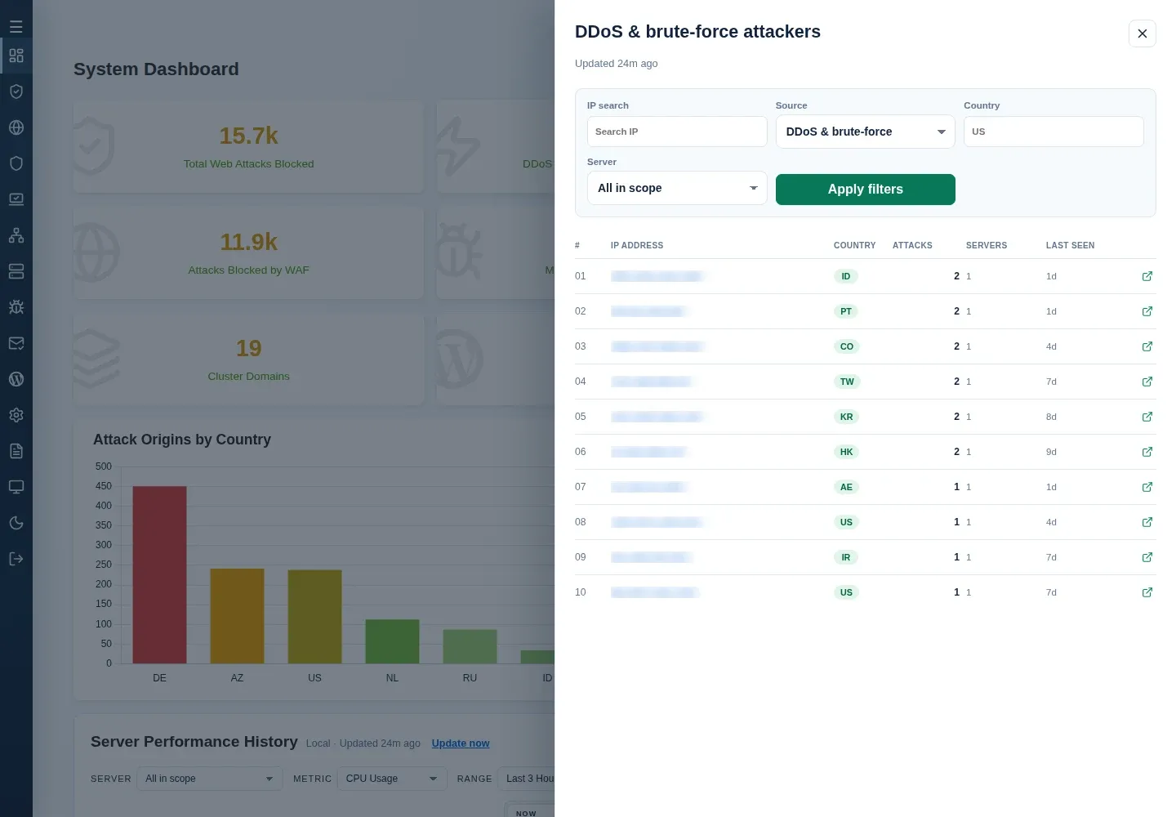
Task: Click the Apply filters button
Action: (x=865, y=190)
